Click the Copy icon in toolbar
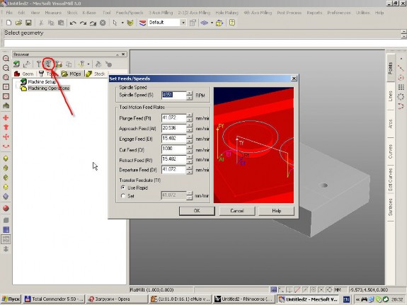 tap(51, 23)
